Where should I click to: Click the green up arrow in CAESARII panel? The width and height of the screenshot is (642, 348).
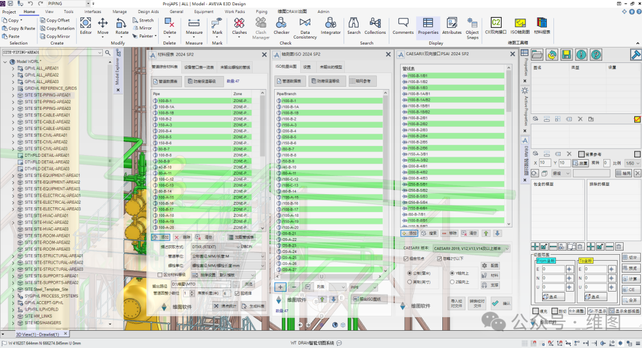pyautogui.click(x=486, y=233)
